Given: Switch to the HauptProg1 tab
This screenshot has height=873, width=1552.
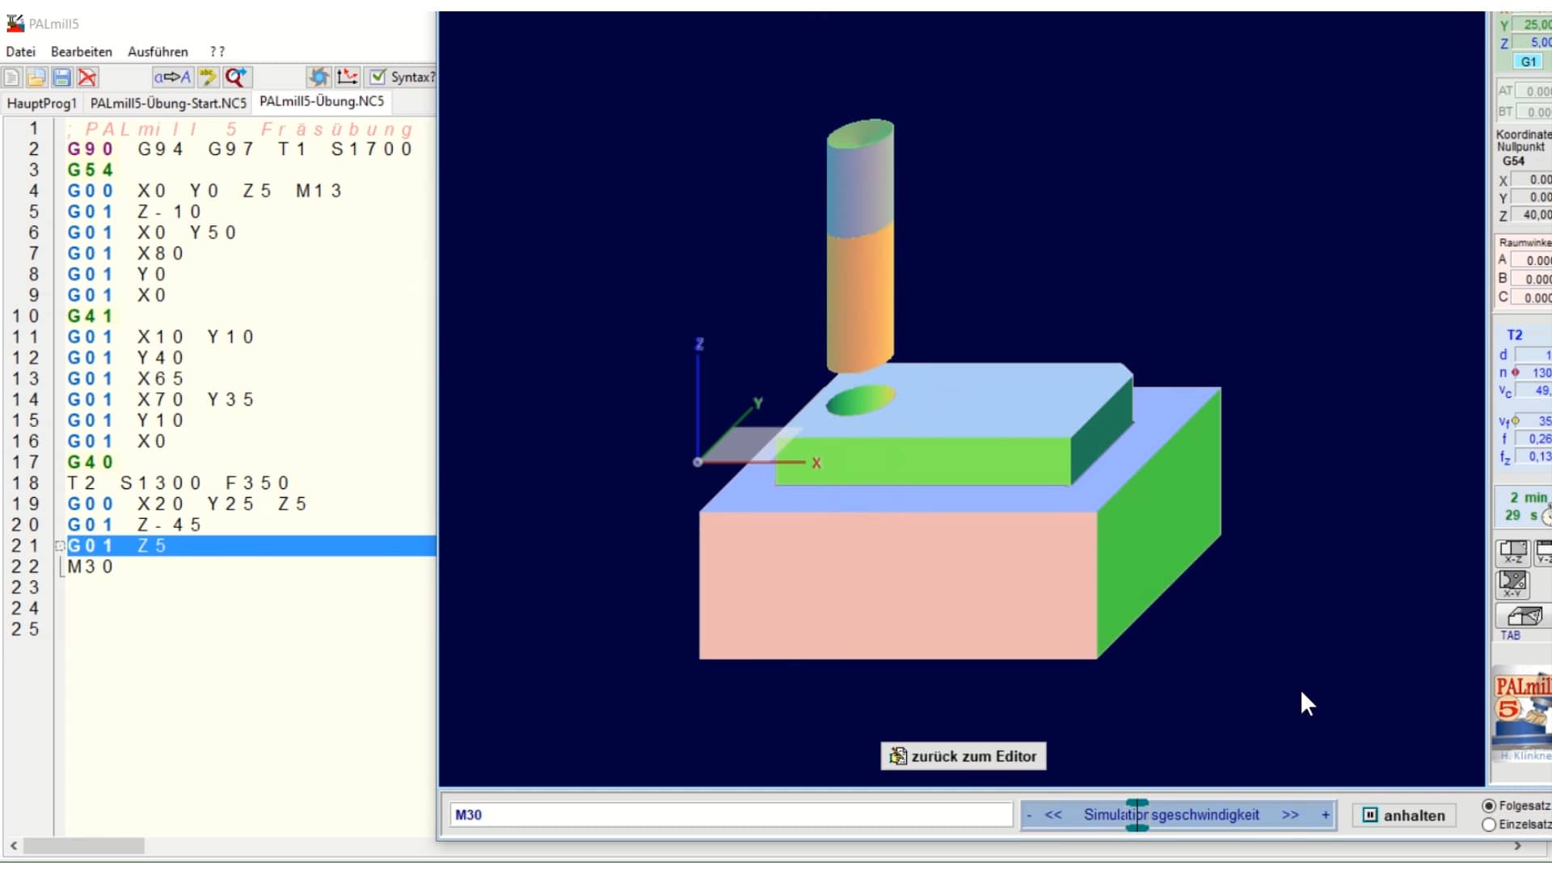Looking at the screenshot, I should pyautogui.click(x=41, y=103).
